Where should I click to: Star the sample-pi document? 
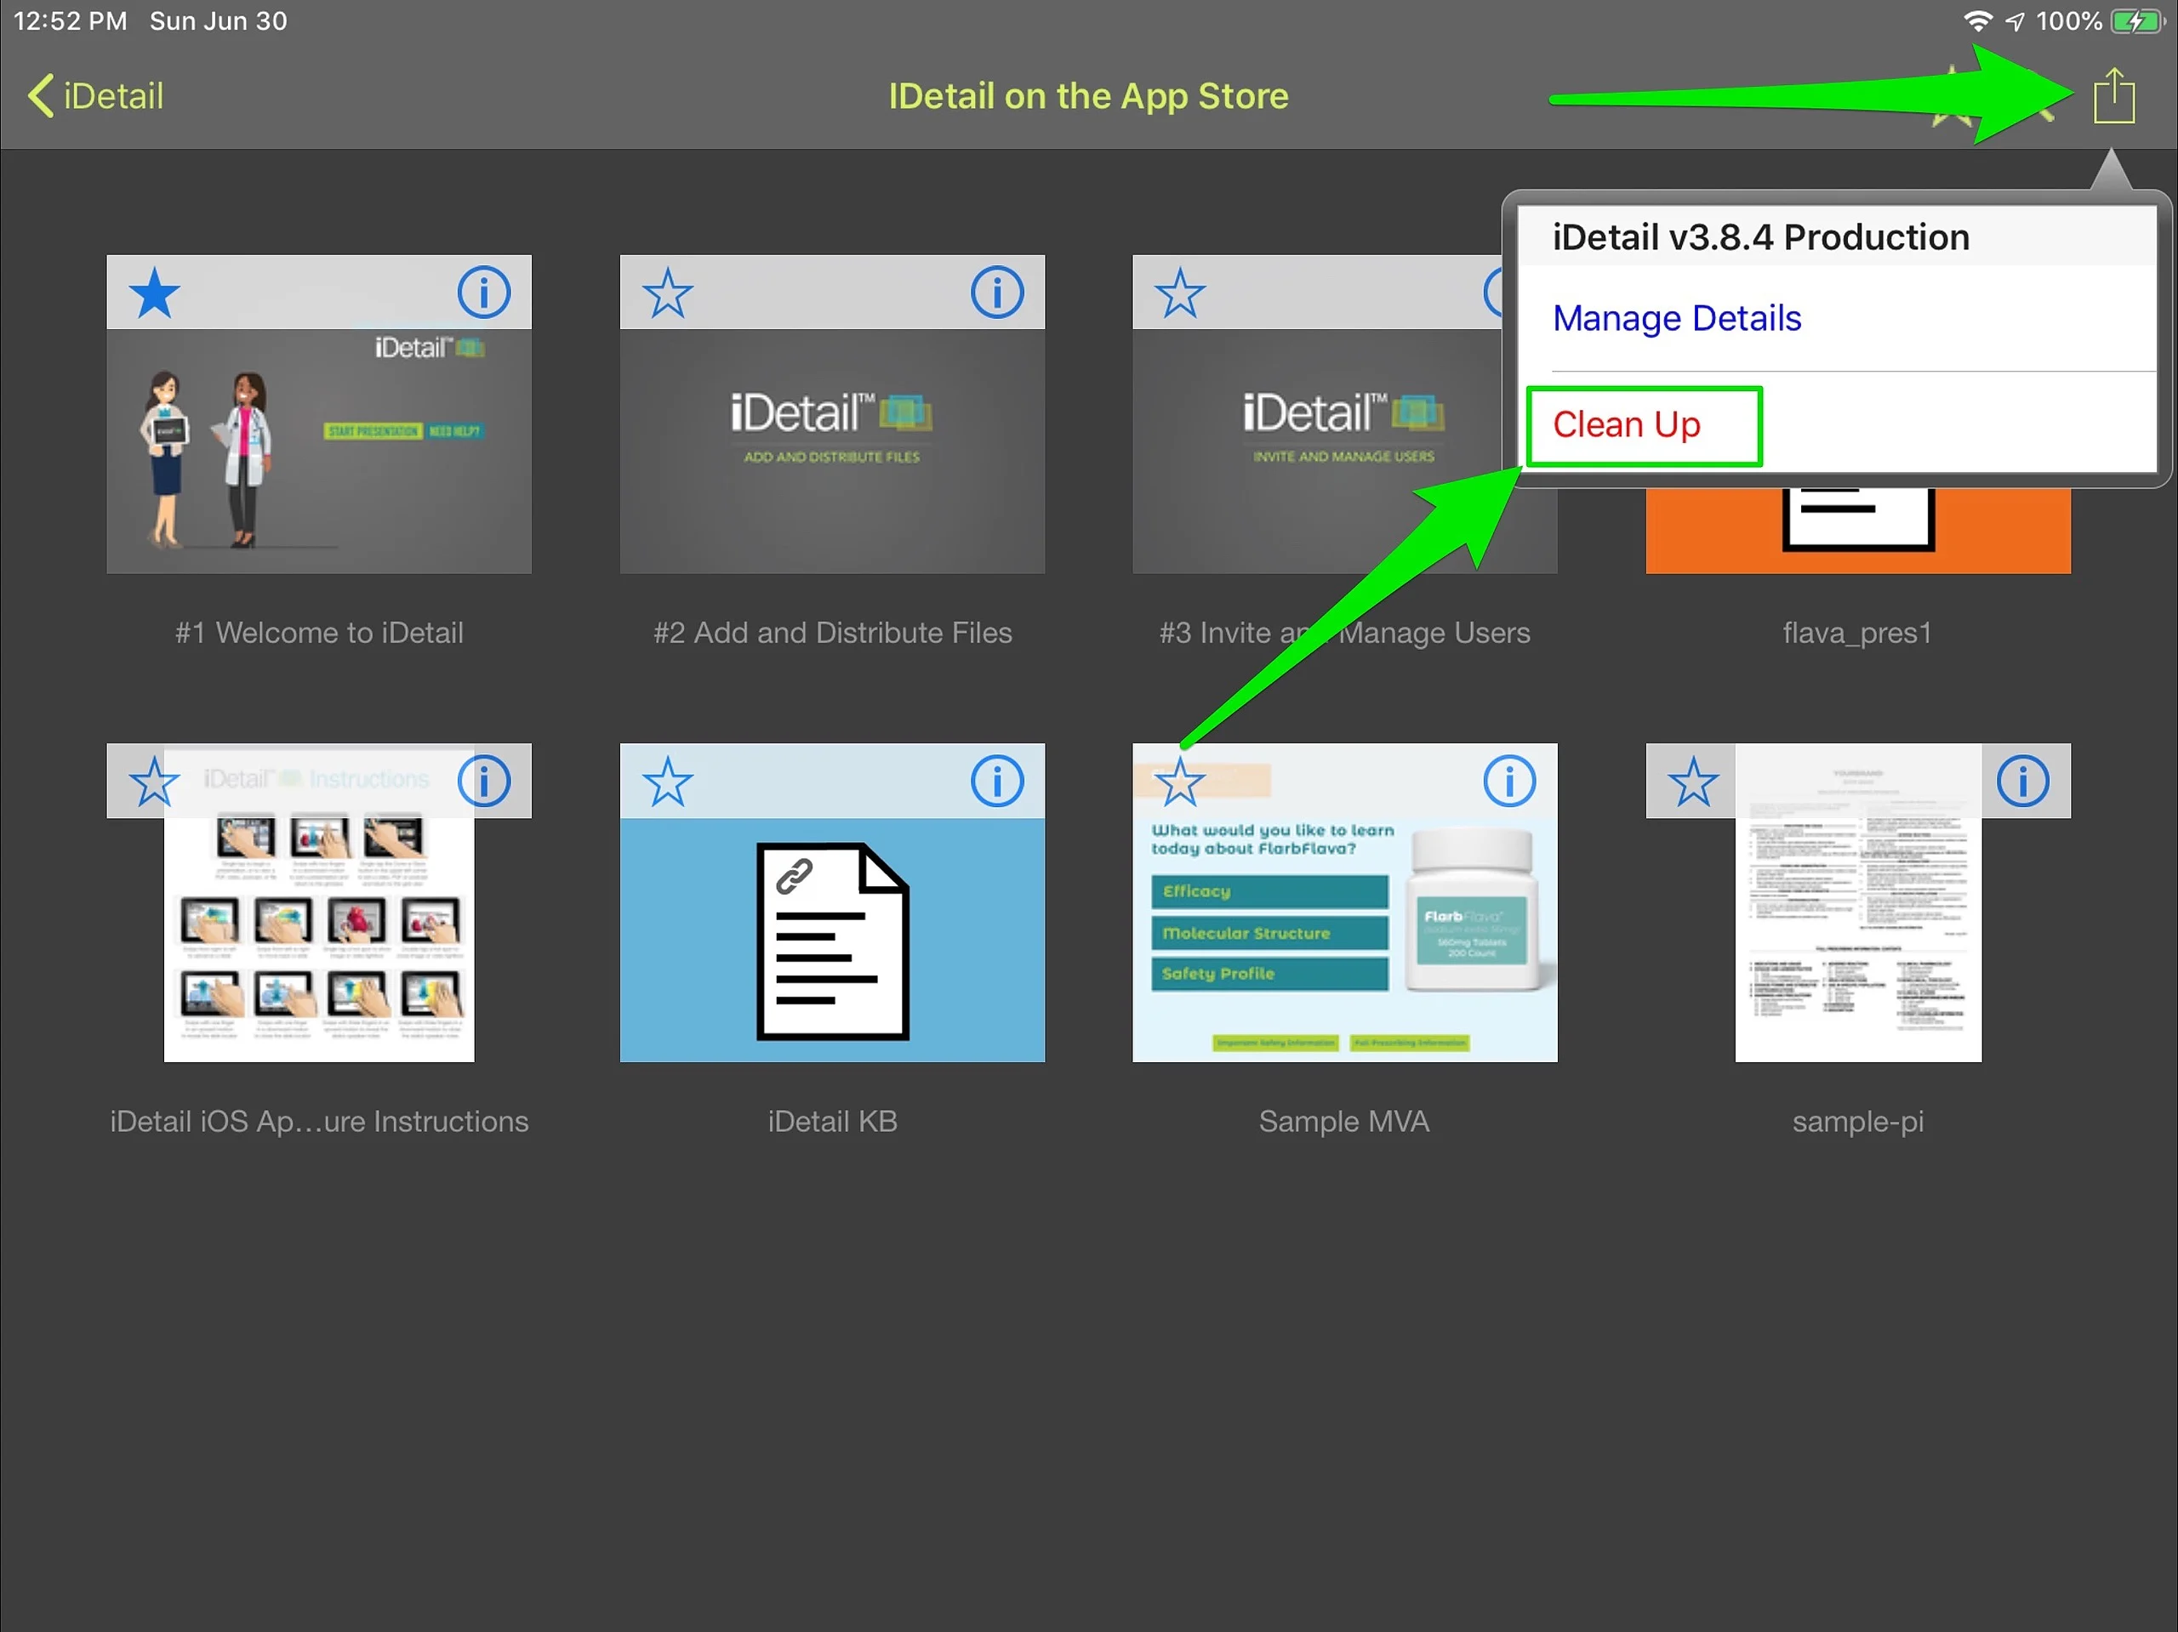tap(1692, 782)
